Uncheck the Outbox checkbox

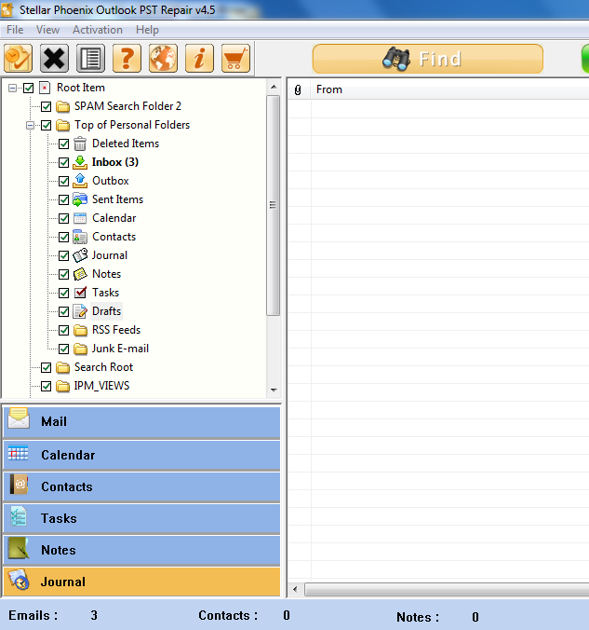click(64, 181)
